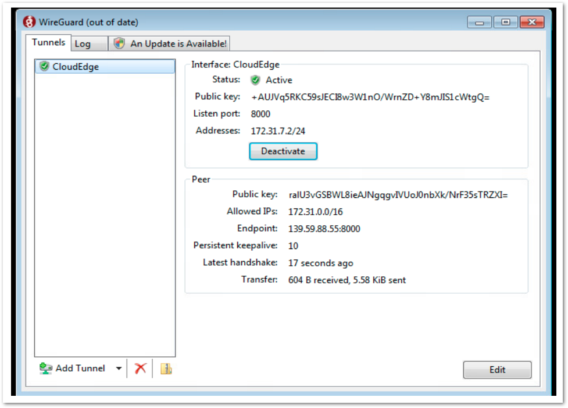Click the shield icon on the update tab
The height and width of the screenshot is (408, 568).
point(119,44)
